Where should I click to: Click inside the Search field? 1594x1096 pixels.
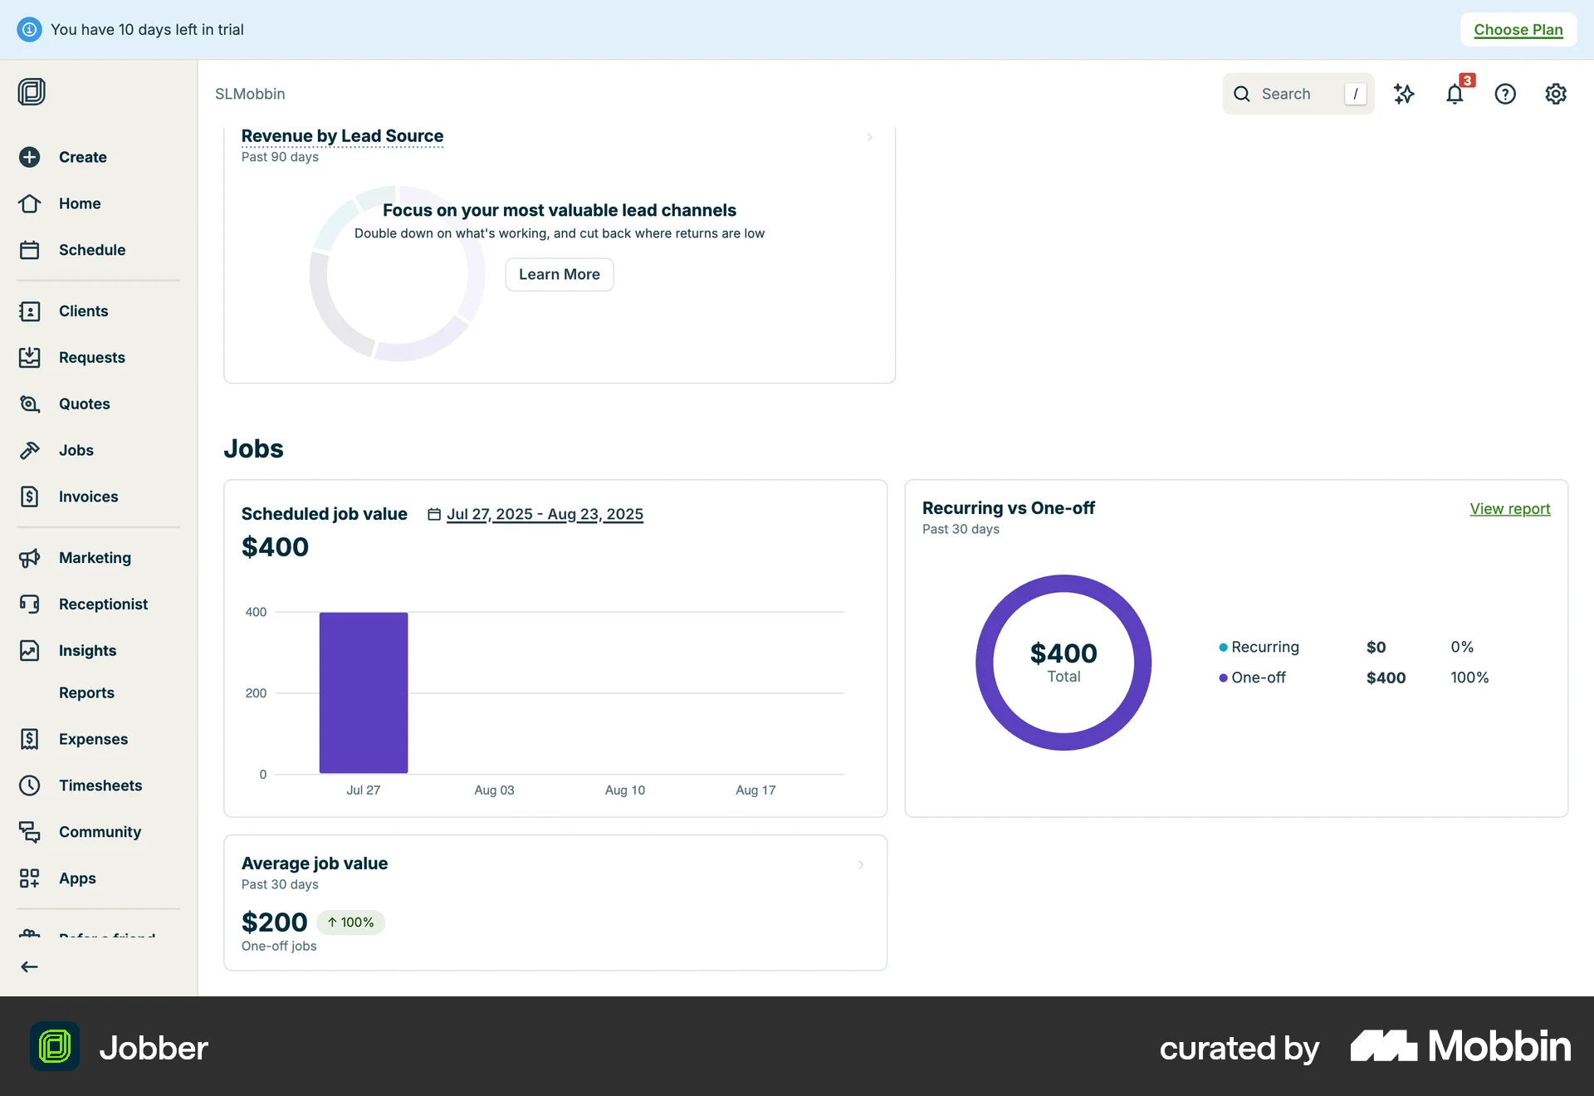1295,94
